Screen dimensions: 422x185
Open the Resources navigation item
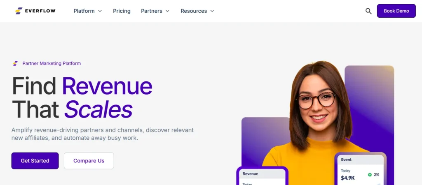(197, 11)
